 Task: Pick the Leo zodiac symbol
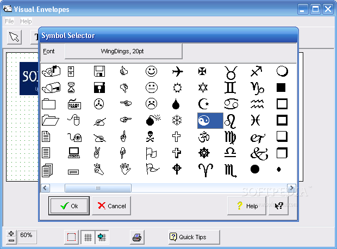[230, 121]
